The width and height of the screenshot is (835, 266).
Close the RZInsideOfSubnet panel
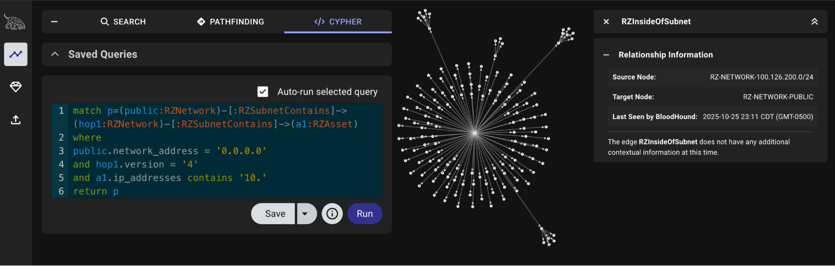606,22
